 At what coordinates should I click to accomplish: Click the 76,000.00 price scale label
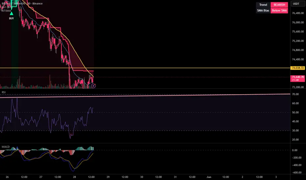(x=298, y=22)
